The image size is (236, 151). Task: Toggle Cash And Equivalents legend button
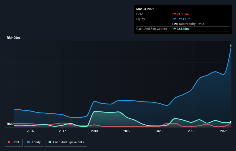(x=66, y=142)
